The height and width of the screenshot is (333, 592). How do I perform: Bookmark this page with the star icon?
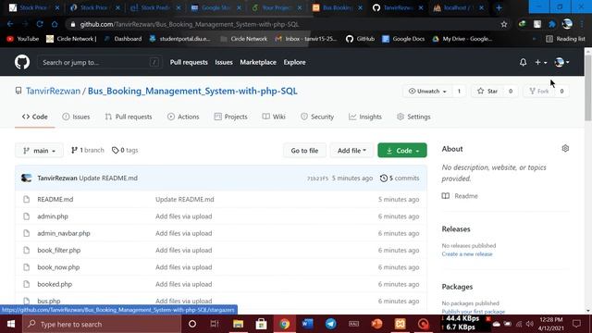(x=504, y=24)
